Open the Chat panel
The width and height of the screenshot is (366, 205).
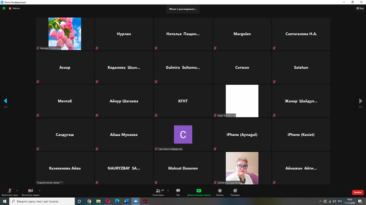178,191
